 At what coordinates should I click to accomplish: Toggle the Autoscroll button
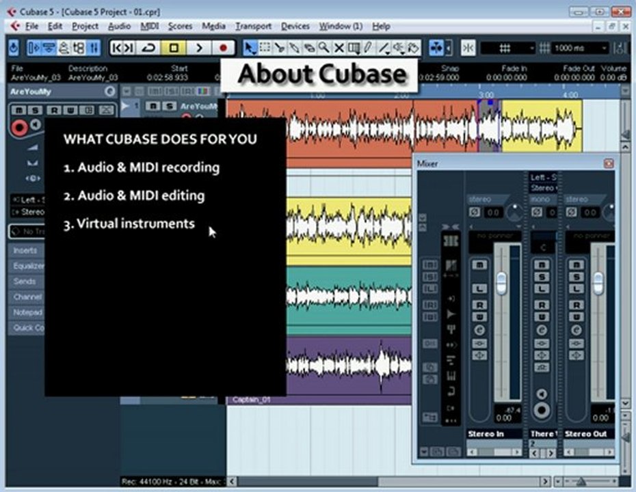pyautogui.click(x=436, y=49)
